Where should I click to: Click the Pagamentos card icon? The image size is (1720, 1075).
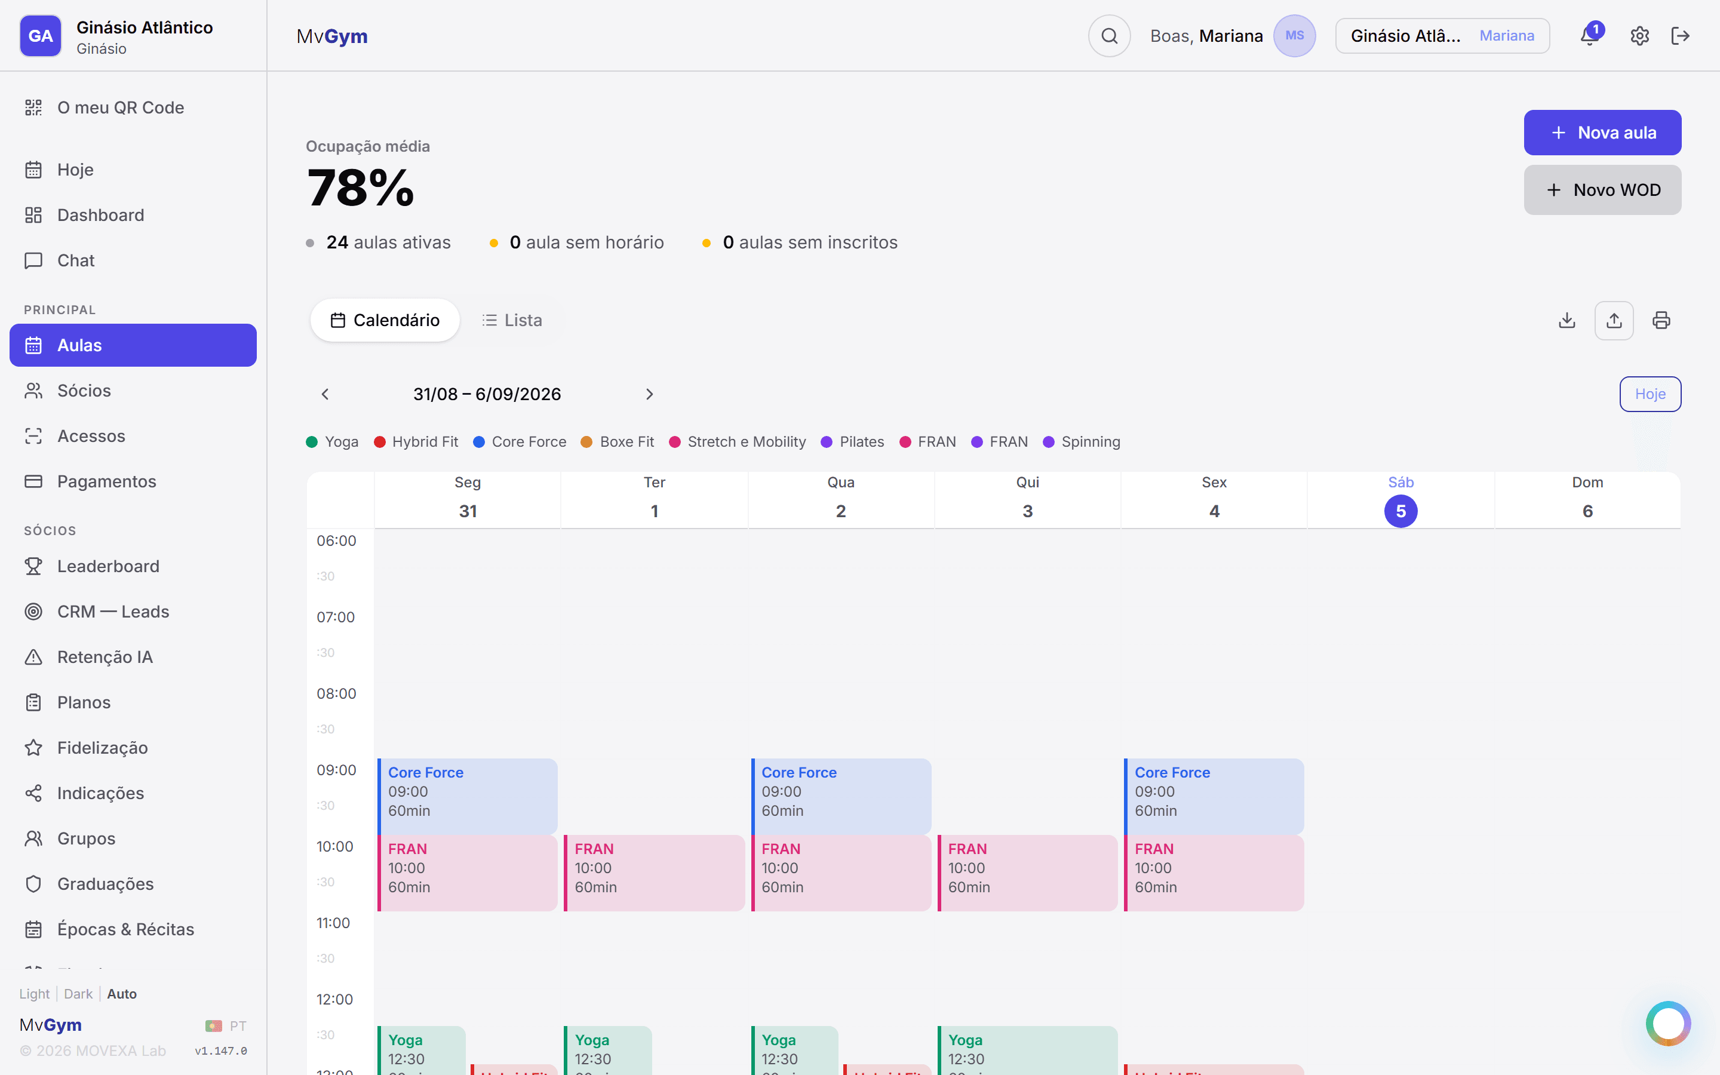pos(33,481)
